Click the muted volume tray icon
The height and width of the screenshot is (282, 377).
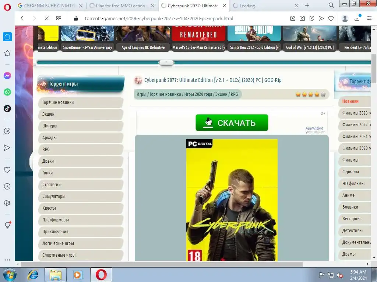(340, 275)
